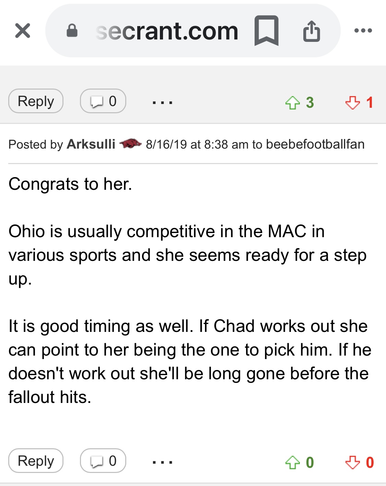This screenshot has width=386, height=486.
Task: Reply to the upper post
Action: coord(36,101)
